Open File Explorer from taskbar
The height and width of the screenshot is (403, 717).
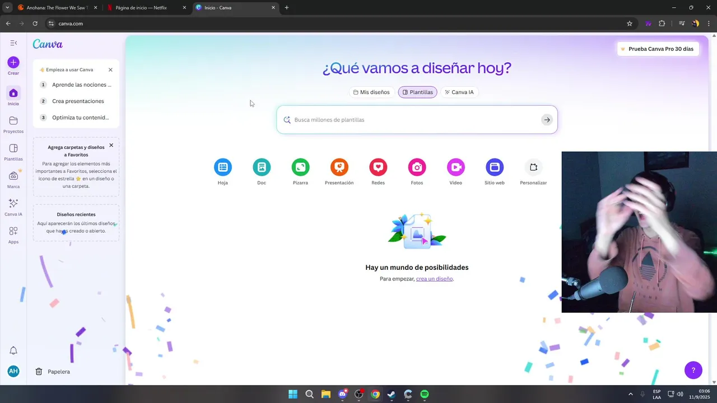point(325,394)
